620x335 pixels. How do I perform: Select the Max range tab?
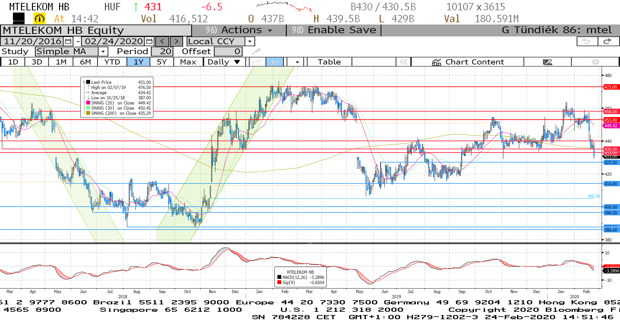188,62
